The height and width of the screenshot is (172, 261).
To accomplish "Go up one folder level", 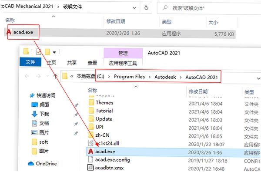I will (55, 76).
